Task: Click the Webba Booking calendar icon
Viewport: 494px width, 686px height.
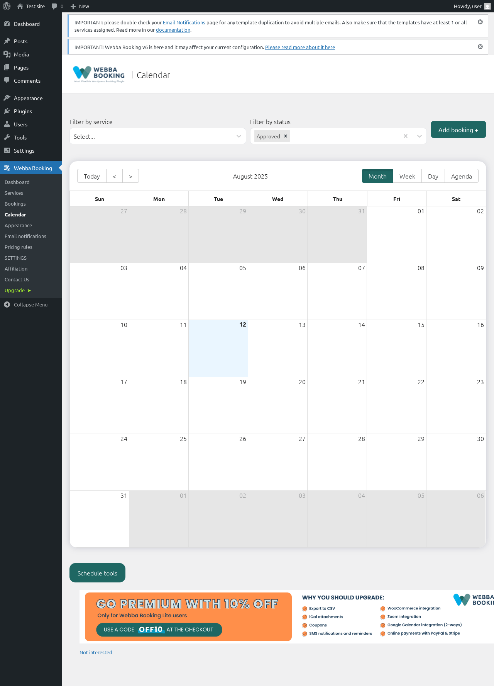Action: pyautogui.click(x=7, y=168)
